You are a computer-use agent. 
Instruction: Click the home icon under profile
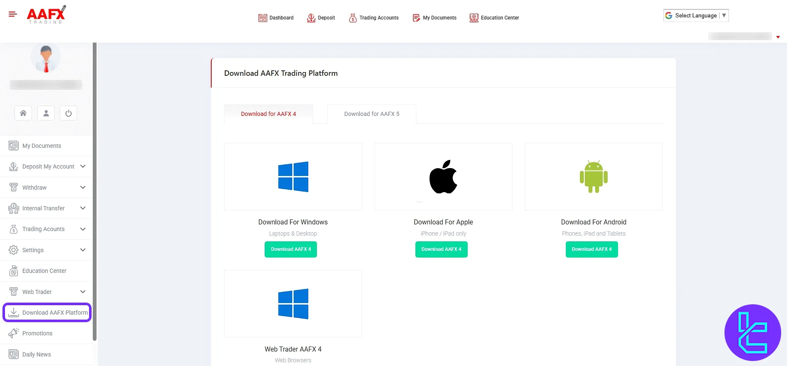(23, 113)
